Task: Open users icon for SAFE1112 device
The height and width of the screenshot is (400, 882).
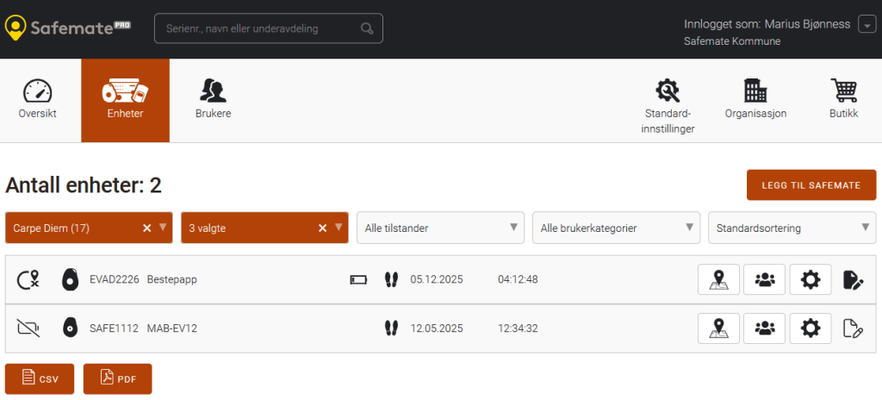Action: pos(765,328)
